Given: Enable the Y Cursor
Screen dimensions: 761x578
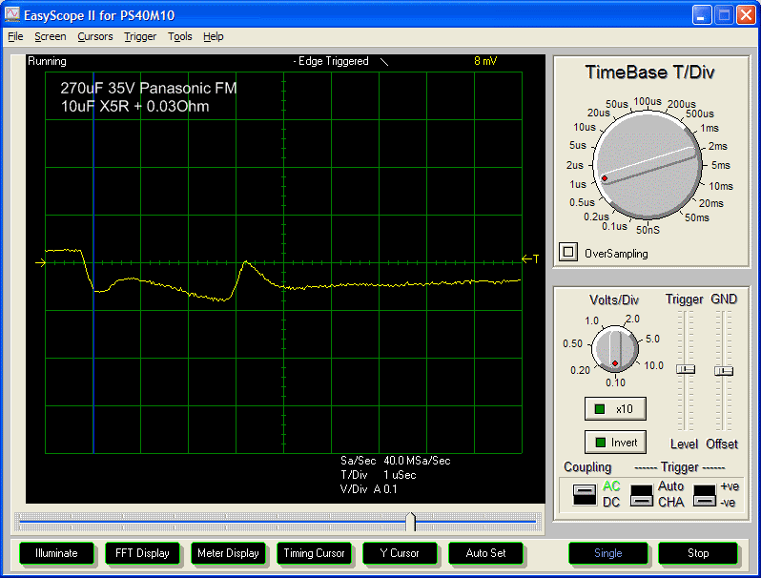Looking at the screenshot, I should coord(400,553).
